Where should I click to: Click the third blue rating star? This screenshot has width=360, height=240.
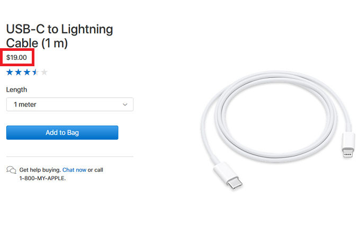pos(27,73)
